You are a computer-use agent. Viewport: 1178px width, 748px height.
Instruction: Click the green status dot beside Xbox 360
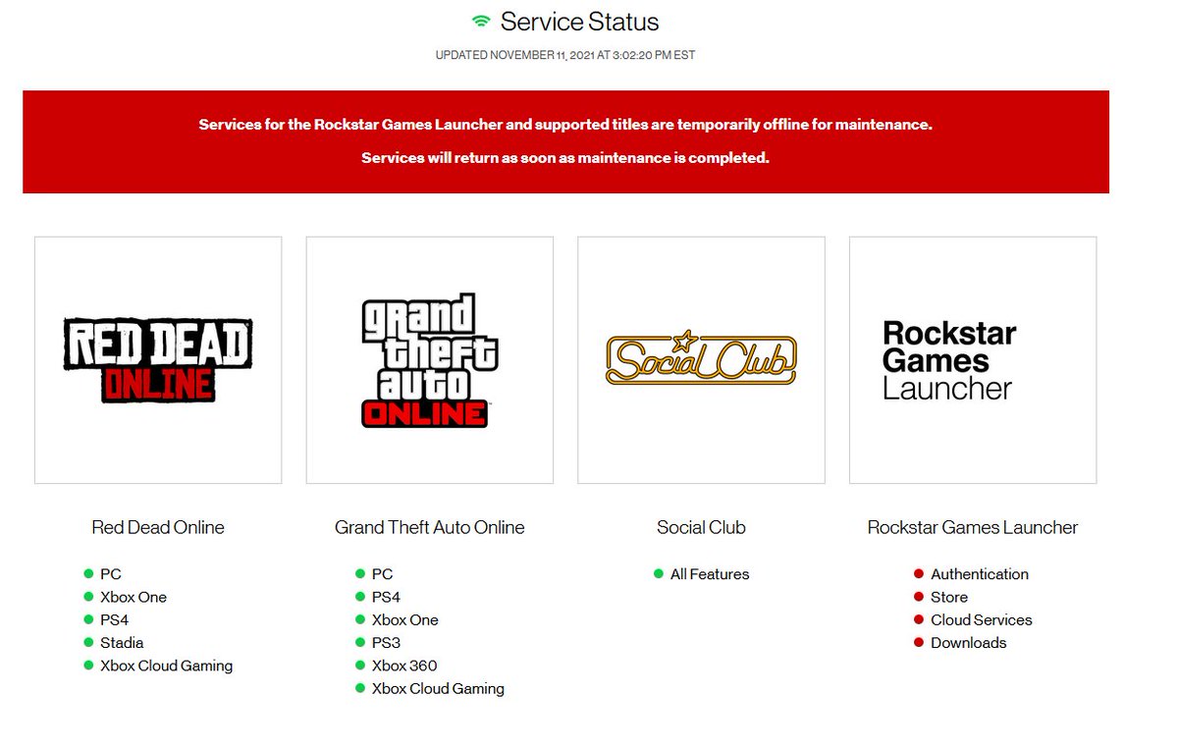pyautogui.click(x=360, y=665)
